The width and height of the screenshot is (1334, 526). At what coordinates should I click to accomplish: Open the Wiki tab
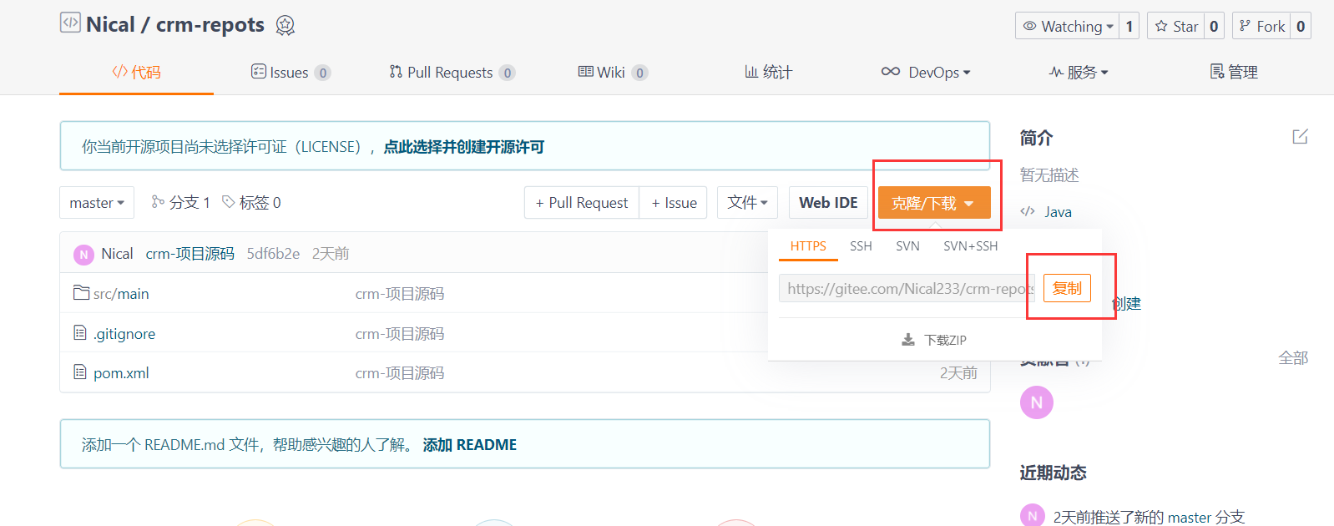coord(613,73)
